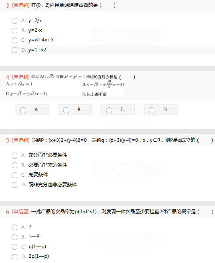
Task: Select radio option B y=2-x
Action: click(14, 31)
